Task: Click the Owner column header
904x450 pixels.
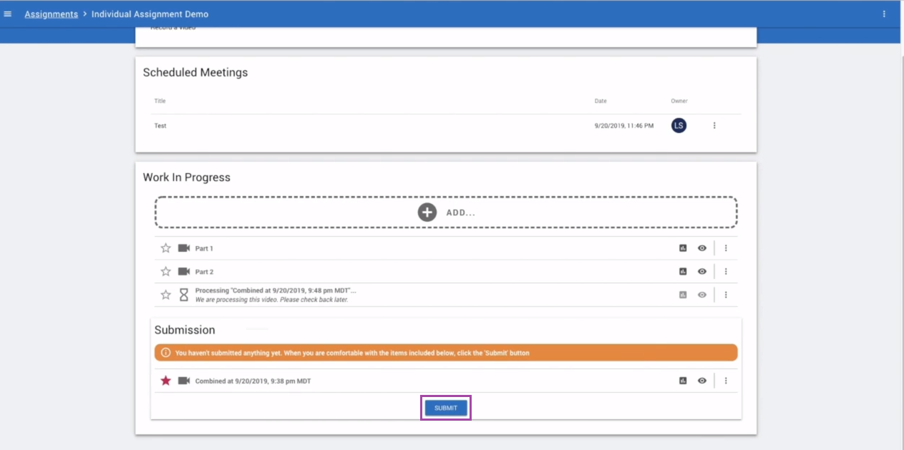Action: tap(679, 101)
